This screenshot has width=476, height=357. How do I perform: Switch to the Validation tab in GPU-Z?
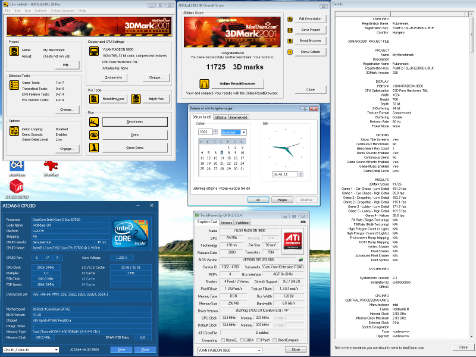(242, 222)
